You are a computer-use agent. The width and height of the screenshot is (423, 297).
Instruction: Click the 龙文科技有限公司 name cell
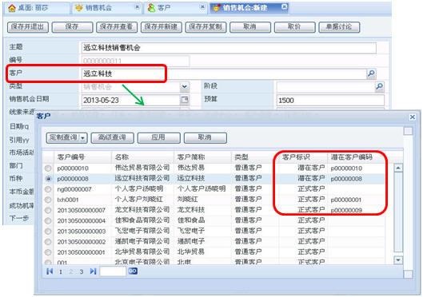click(x=142, y=210)
